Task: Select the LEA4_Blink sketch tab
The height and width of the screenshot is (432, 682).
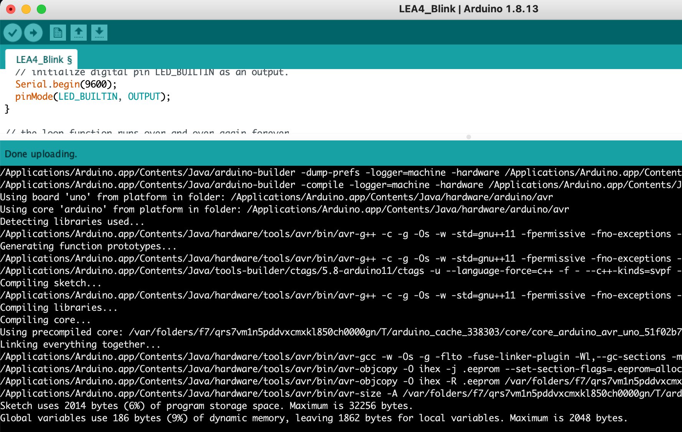Action: (x=41, y=59)
